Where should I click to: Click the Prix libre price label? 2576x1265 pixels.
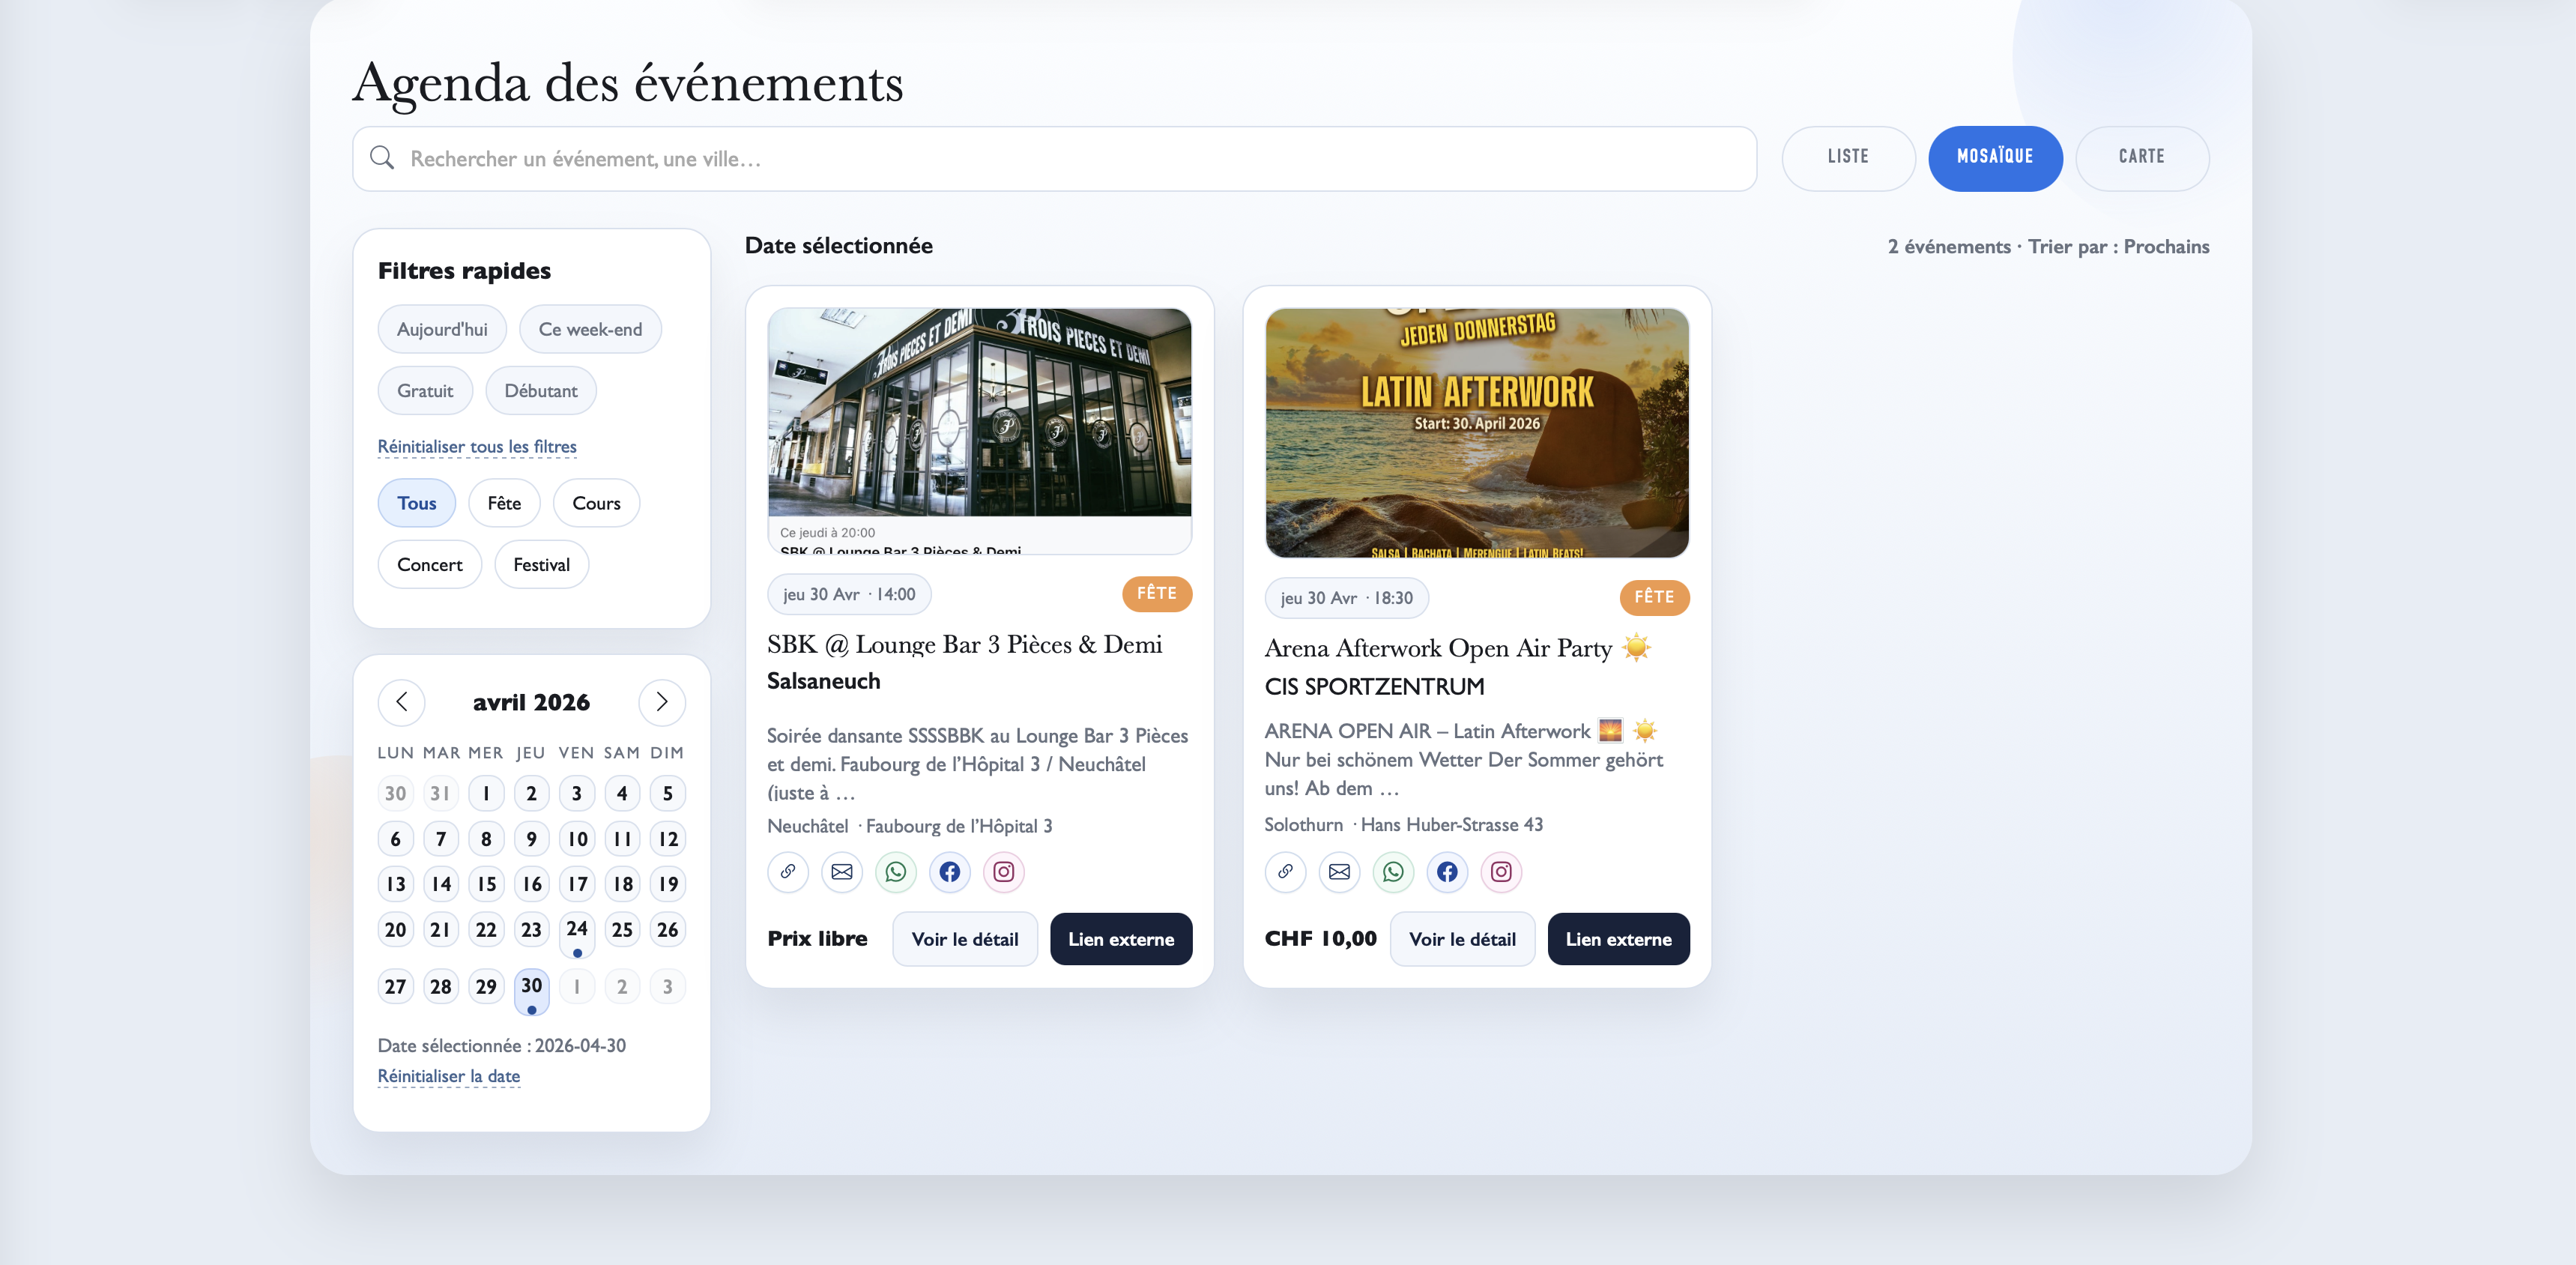tap(817, 939)
